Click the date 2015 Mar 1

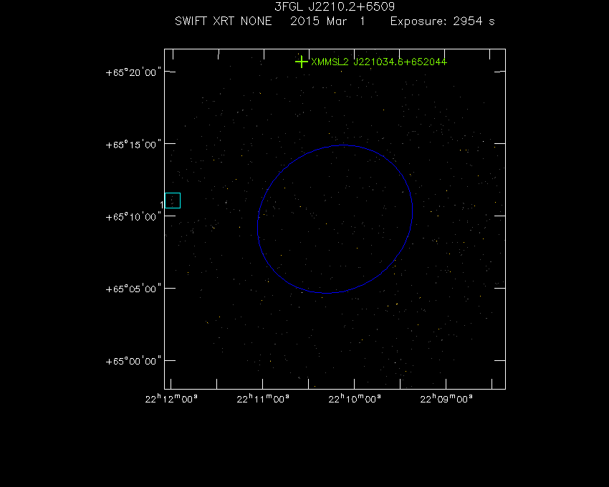tap(328, 21)
